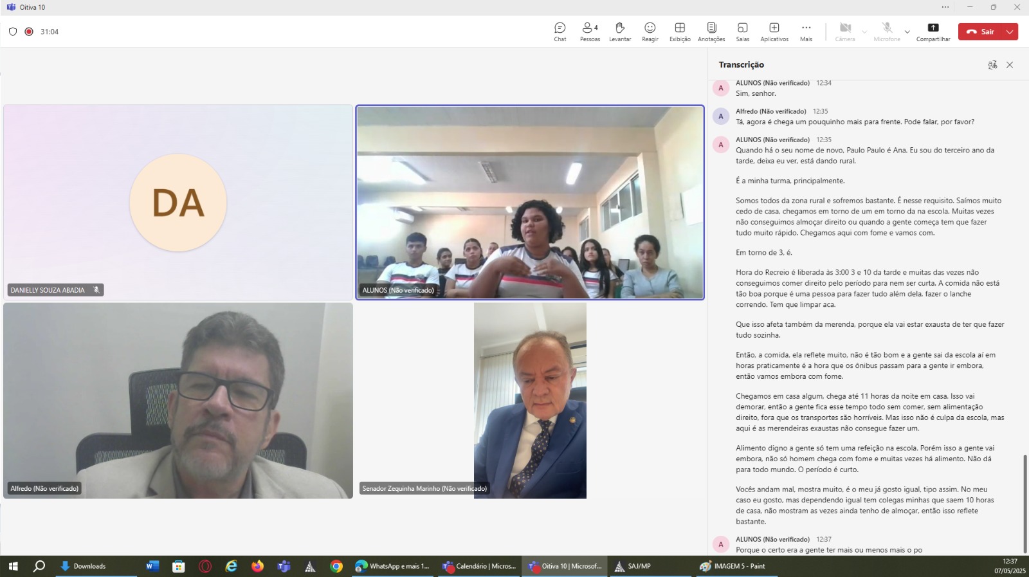This screenshot has height=577, width=1029.
Task: Share screen with Compartilhar
Action: pos(933,32)
